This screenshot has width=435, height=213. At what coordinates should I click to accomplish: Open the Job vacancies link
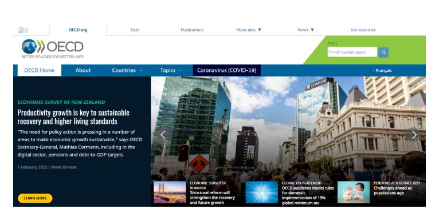point(363,30)
